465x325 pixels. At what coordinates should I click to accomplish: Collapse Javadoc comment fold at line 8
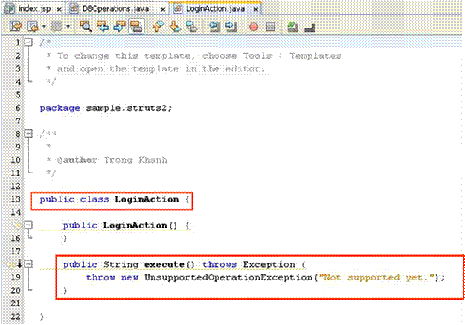point(28,134)
